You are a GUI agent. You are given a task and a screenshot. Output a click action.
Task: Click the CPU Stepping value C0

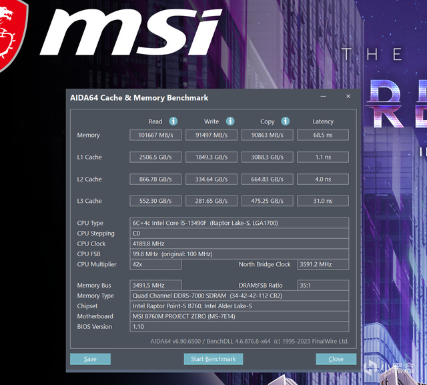(240, 234)
